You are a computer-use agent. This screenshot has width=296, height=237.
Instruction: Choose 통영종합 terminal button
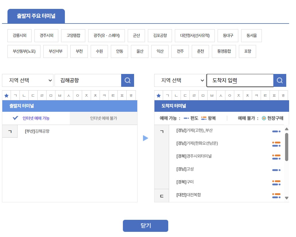click(224, 51)
